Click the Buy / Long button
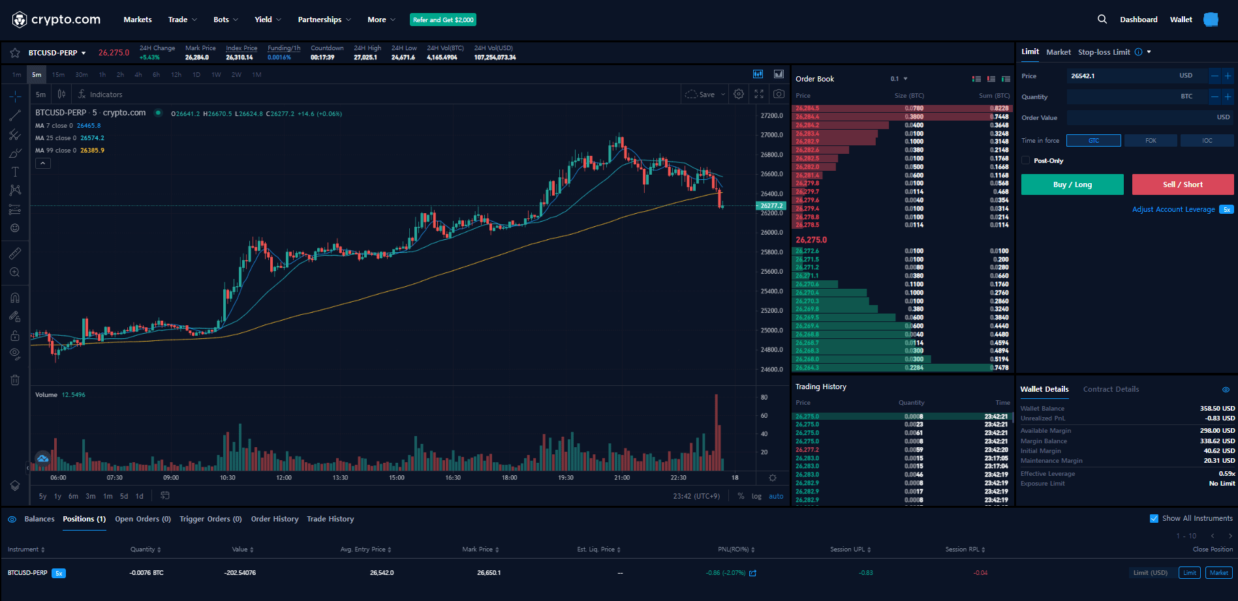The width and height of the screenshot is (1238, 601). pyautogui.click(x=1072, y=184)
